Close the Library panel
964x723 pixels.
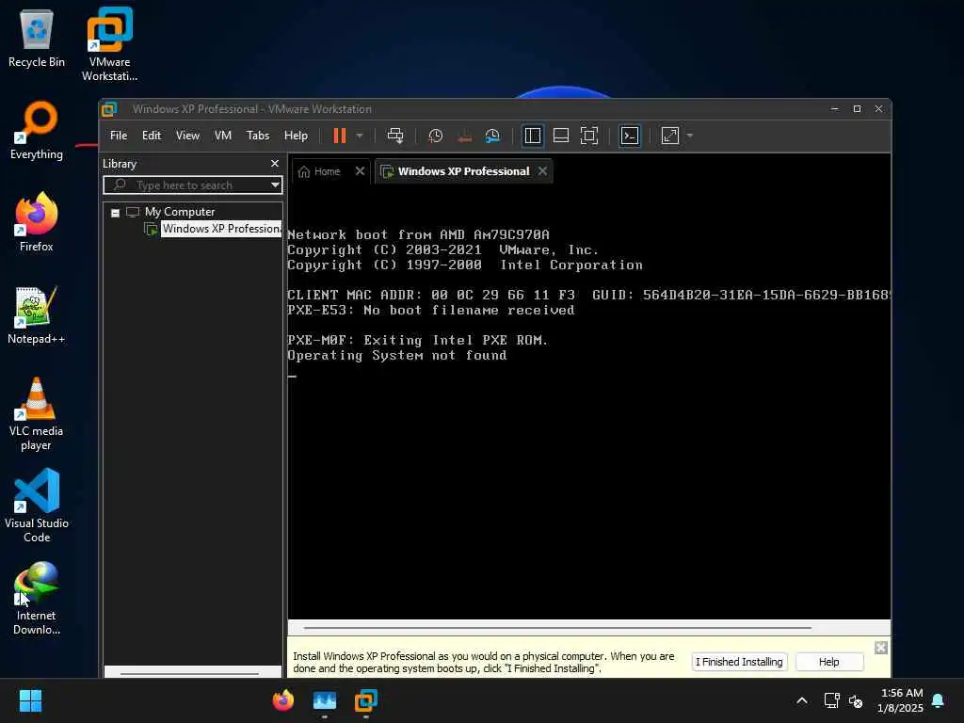pyautogui.click(x=275, y=164)
